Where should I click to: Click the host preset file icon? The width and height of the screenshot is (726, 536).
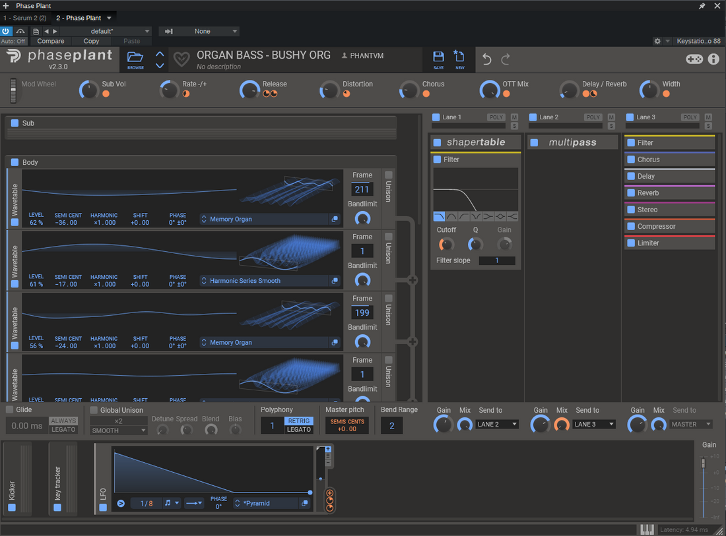click(36, 32)
